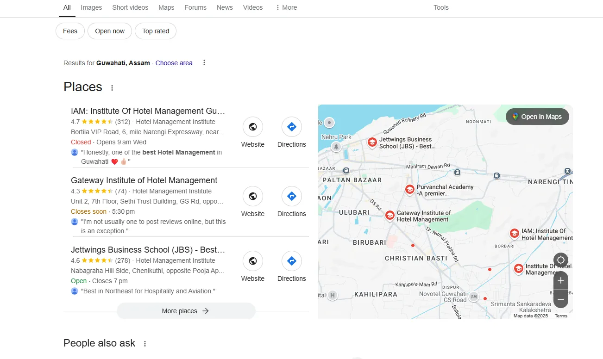
Task: Open Website icon for IAM Institute
Action: pos(253,127)
